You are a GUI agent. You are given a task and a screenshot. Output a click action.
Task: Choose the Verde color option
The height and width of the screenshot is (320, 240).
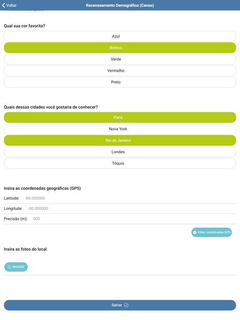(x=120, y=59)
